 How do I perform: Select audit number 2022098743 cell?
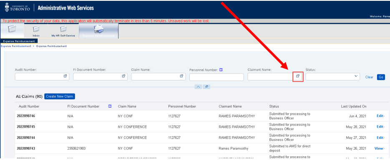26,148
